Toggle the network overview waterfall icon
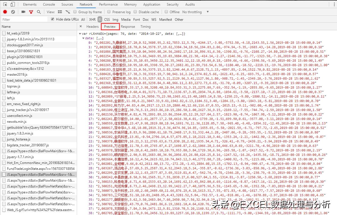The height and width of the screenshot is (215, 337). [x=68, y=12]
